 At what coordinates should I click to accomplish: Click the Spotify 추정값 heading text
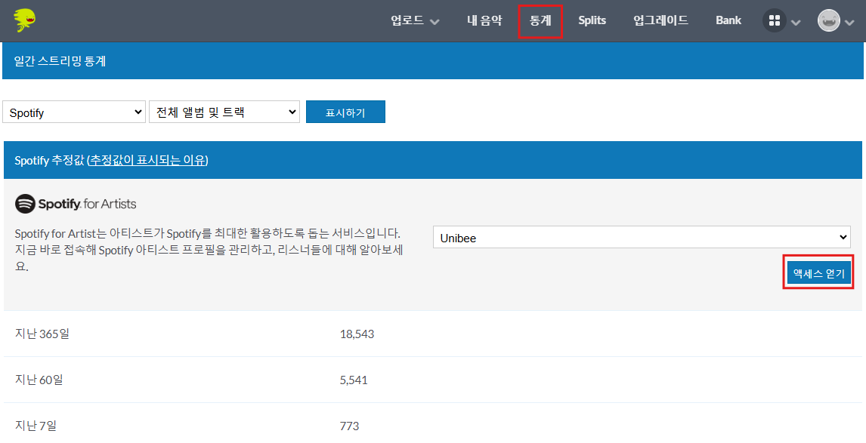[x=50, y=161]
